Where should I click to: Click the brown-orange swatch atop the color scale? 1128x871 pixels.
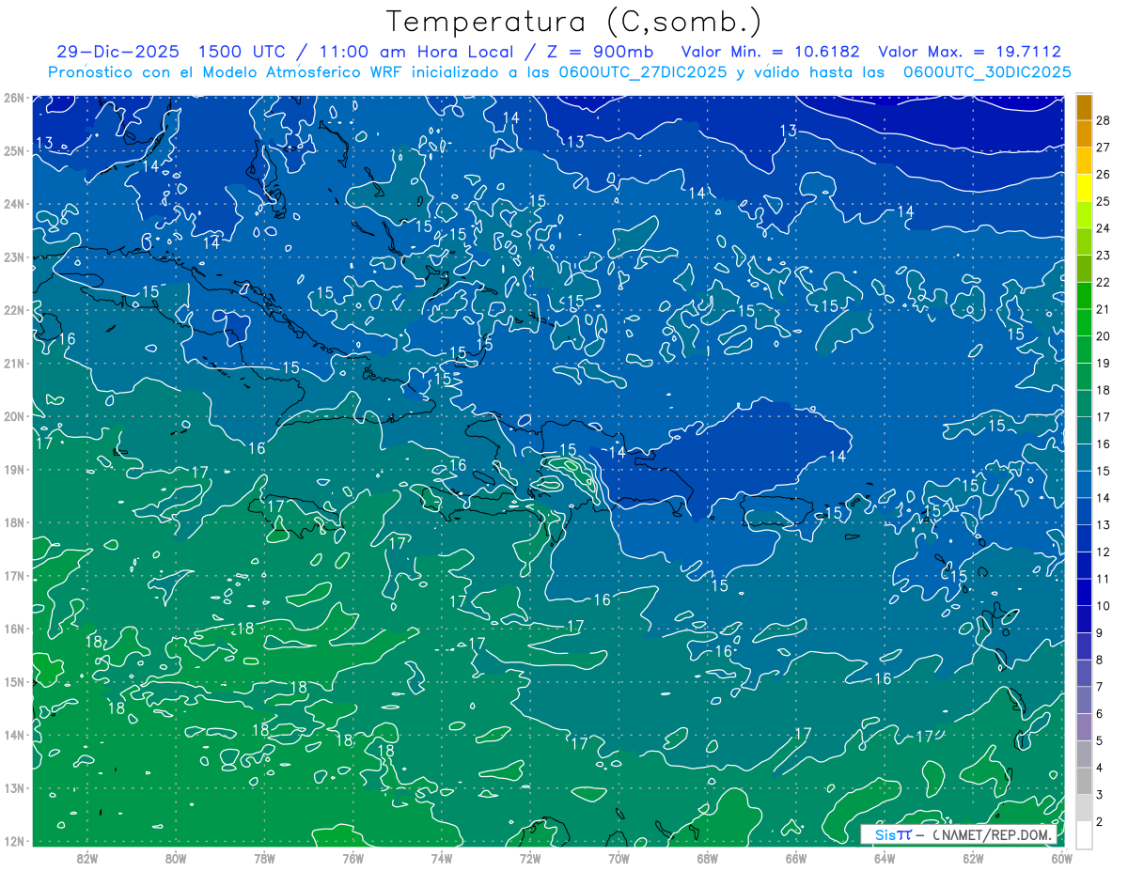[1084, 107]
